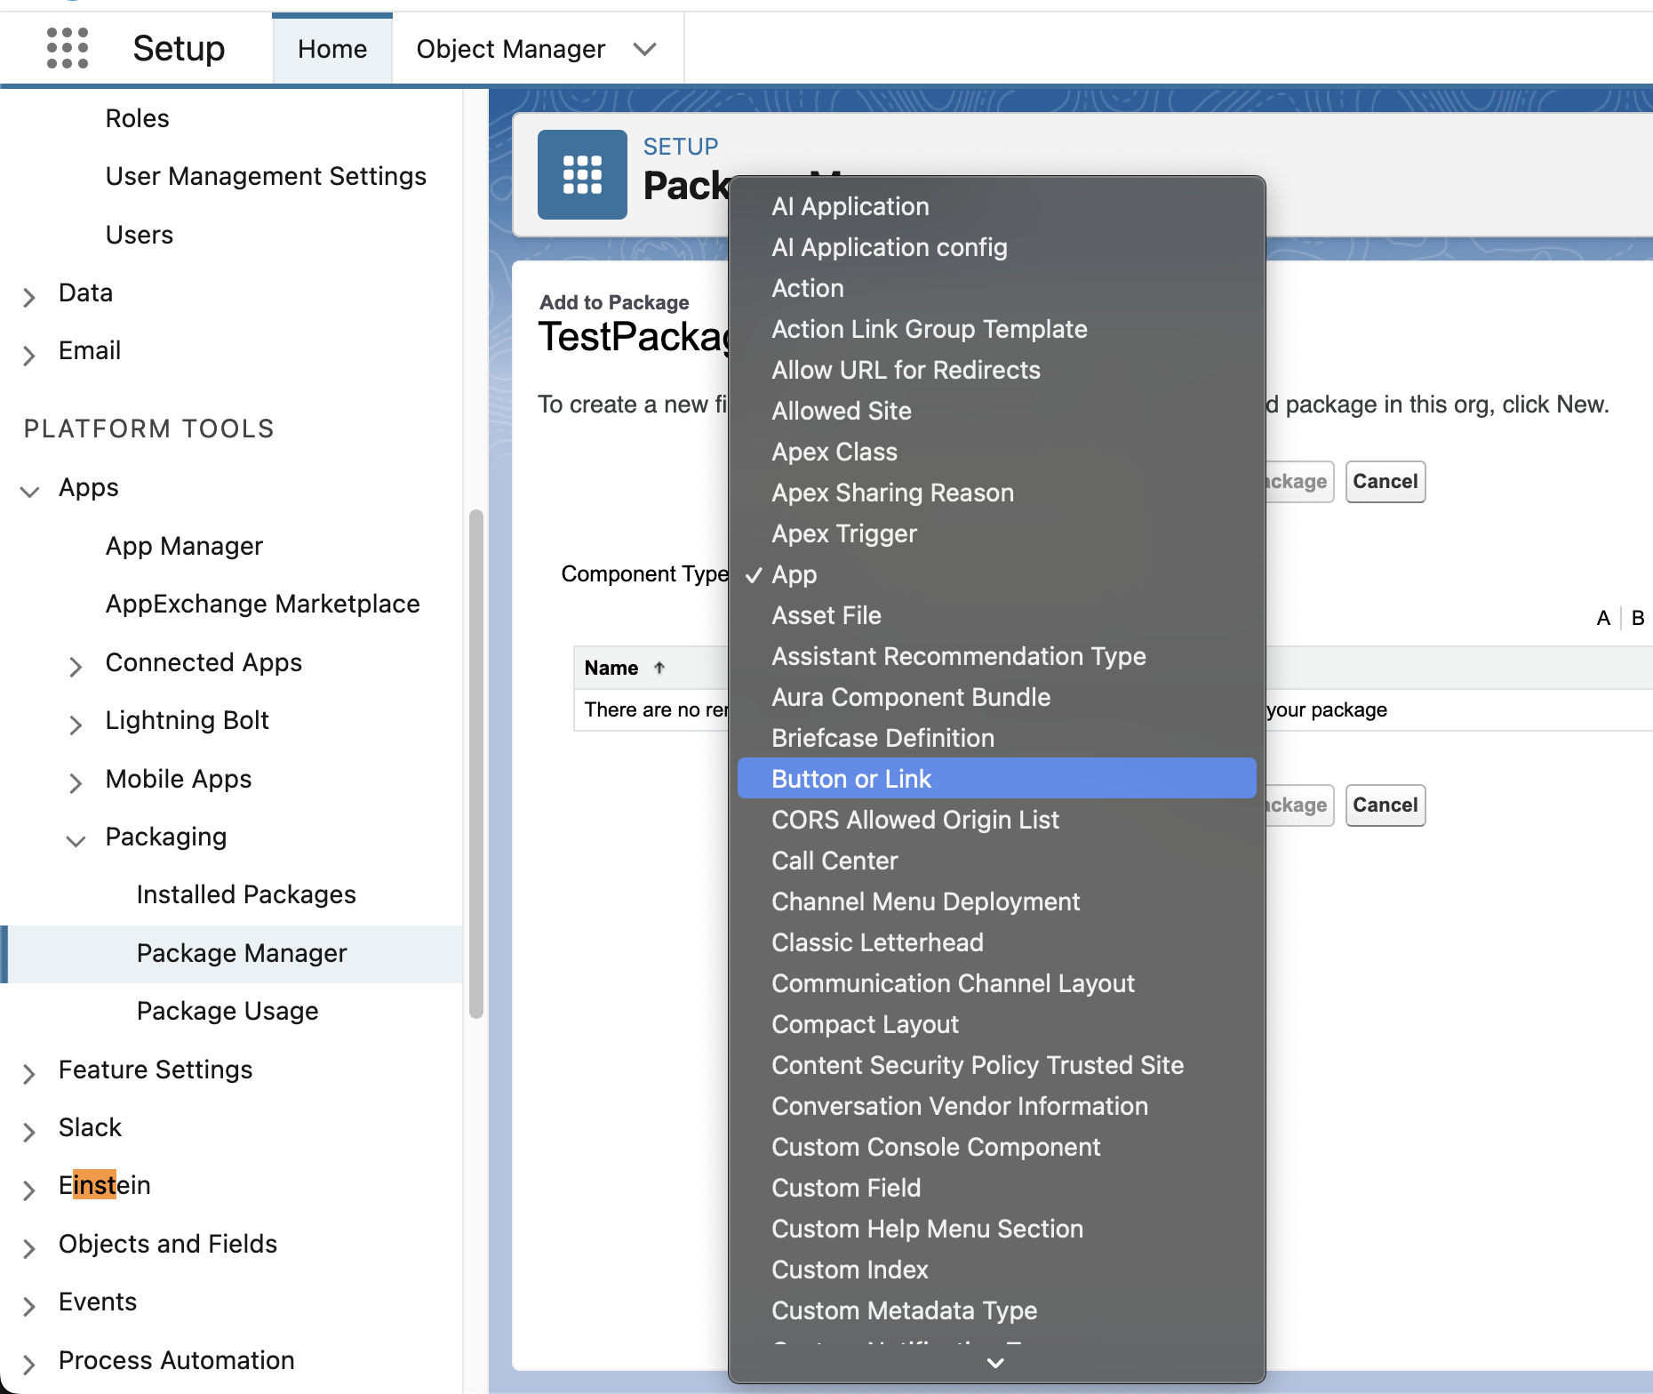Expand the Einstein section
This screenshot has height=1394, width=1653.
pos(29,1190)
